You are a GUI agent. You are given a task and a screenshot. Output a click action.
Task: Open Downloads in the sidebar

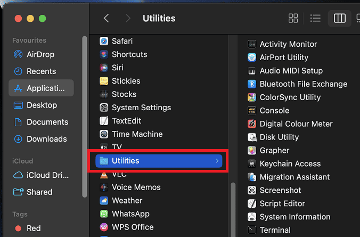[46, 139]
